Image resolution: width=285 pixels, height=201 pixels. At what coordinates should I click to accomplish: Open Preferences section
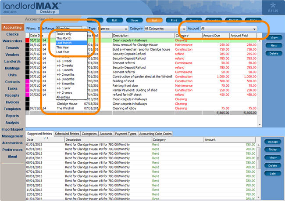coord(12,150)
